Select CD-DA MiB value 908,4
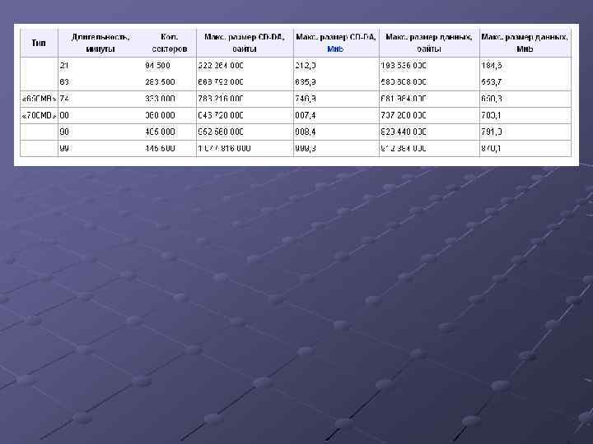This screenshot has width=593, height=444. [x=306, y=132]
